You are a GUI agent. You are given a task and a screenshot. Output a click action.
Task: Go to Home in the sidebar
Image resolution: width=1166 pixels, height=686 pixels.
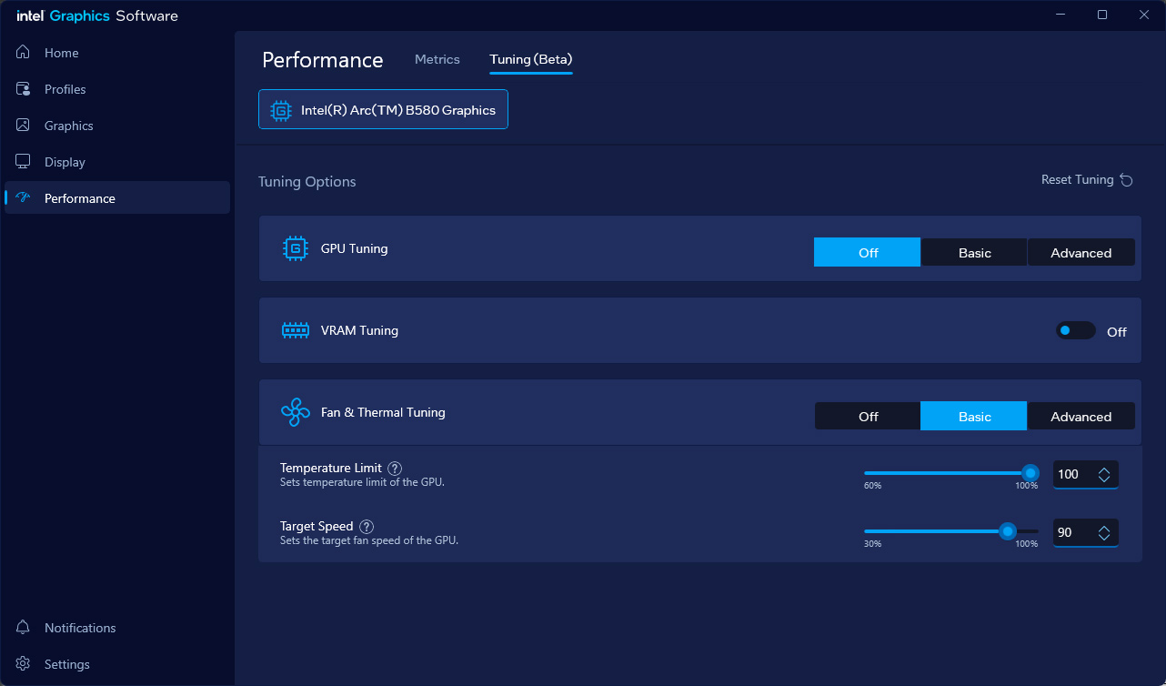click(116, 53)
